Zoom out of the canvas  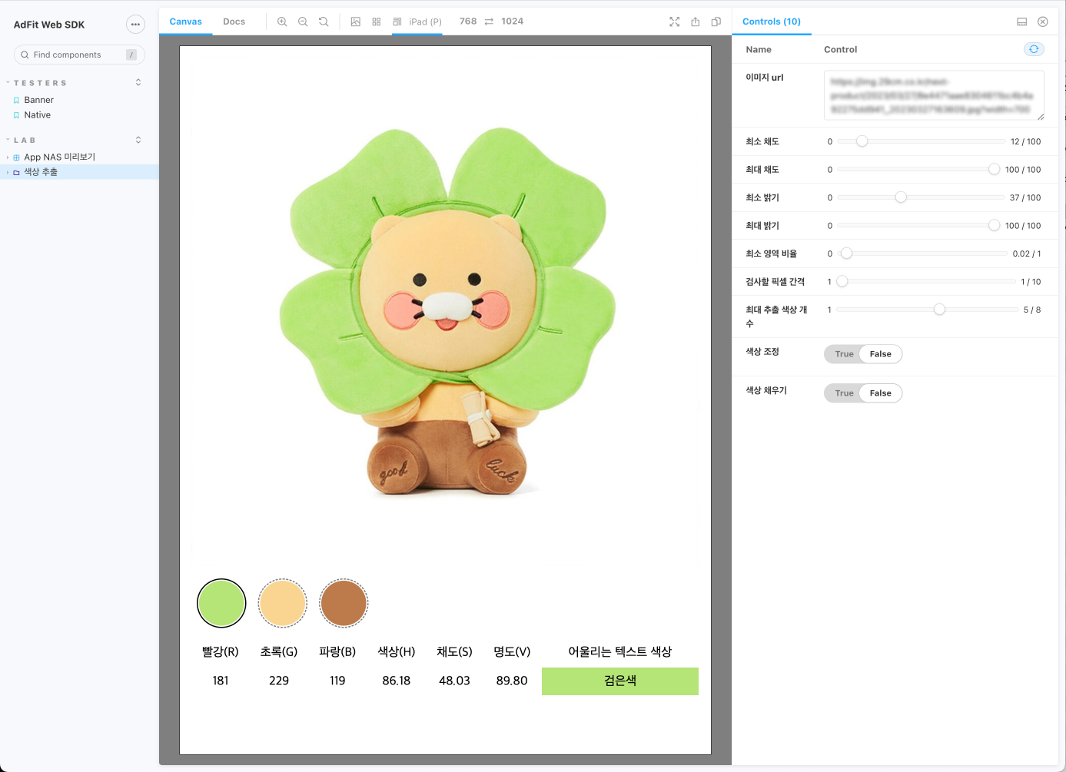303,22
